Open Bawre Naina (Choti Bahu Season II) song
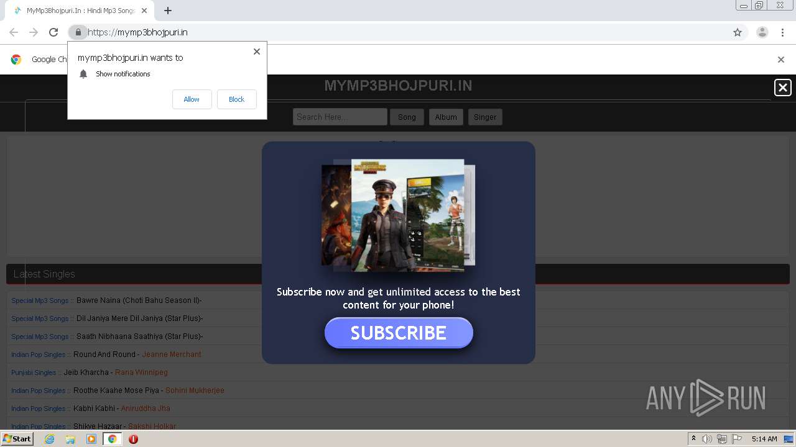The height and width of the screenshot is (447, 796). pyautogui.click(x=139, y=300)
